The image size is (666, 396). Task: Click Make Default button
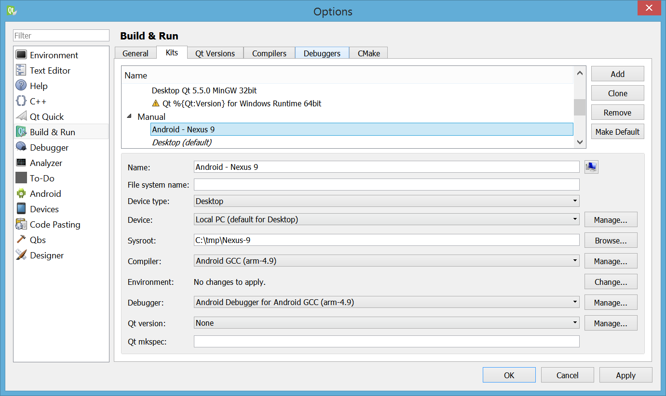[x=617, y=131]
